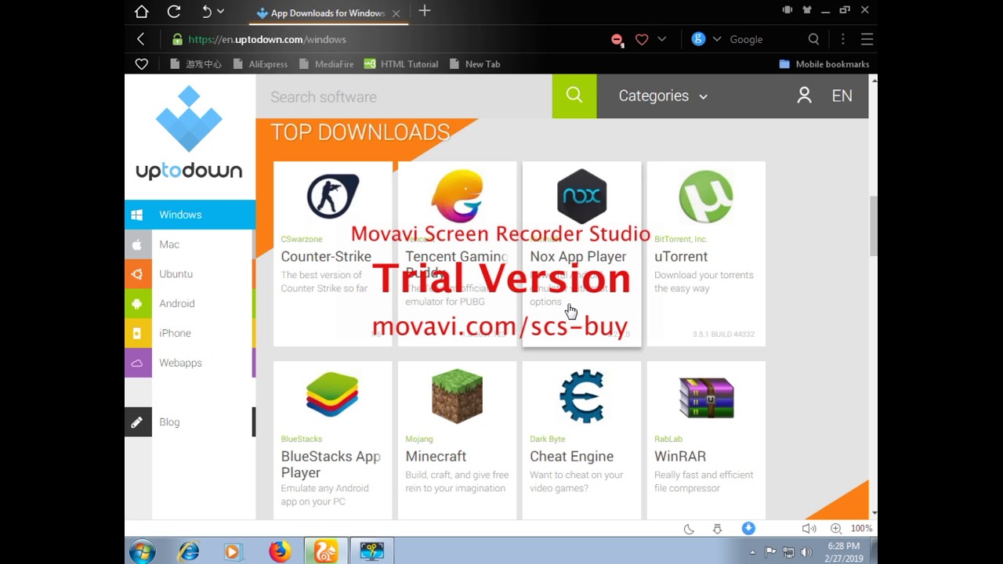Open the uTorrent app card
This screenshot has height=564, width=1003.
(706, 254)
